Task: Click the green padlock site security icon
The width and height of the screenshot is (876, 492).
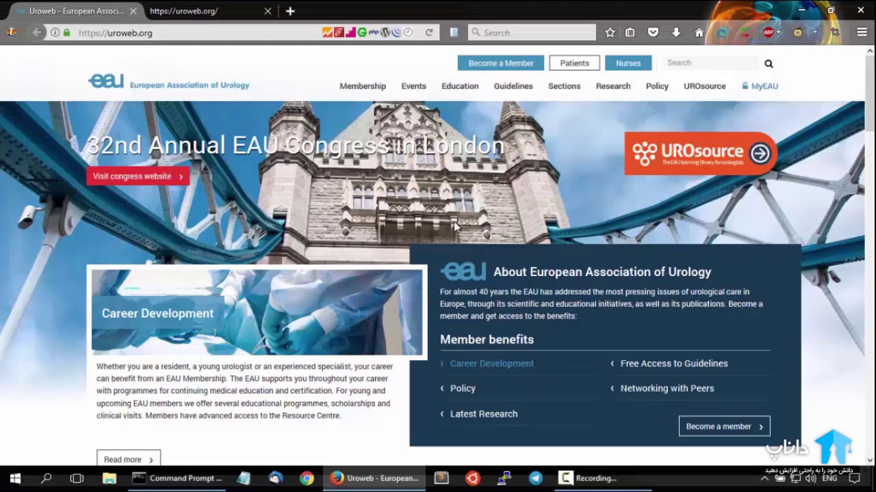Action: 66,32
